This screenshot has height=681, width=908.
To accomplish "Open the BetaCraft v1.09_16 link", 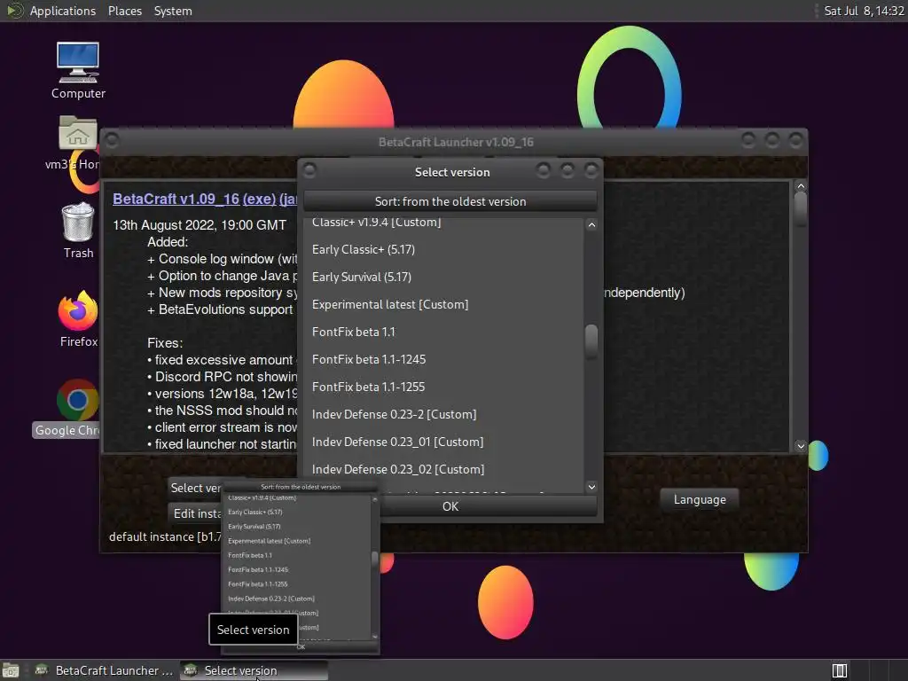I will pos(176,199).
